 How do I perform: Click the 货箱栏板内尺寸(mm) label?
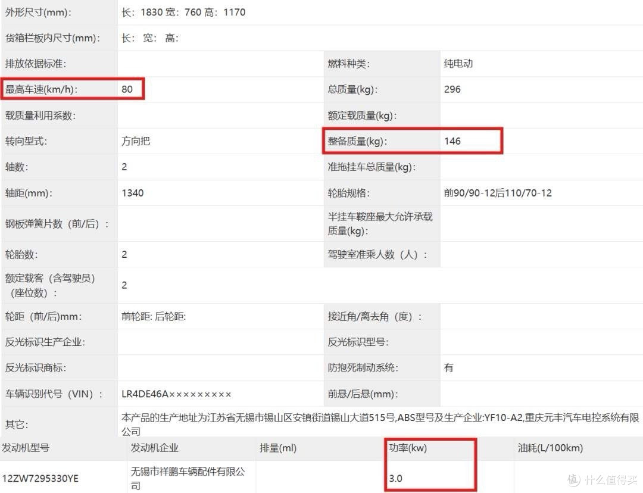pos(52,38)
